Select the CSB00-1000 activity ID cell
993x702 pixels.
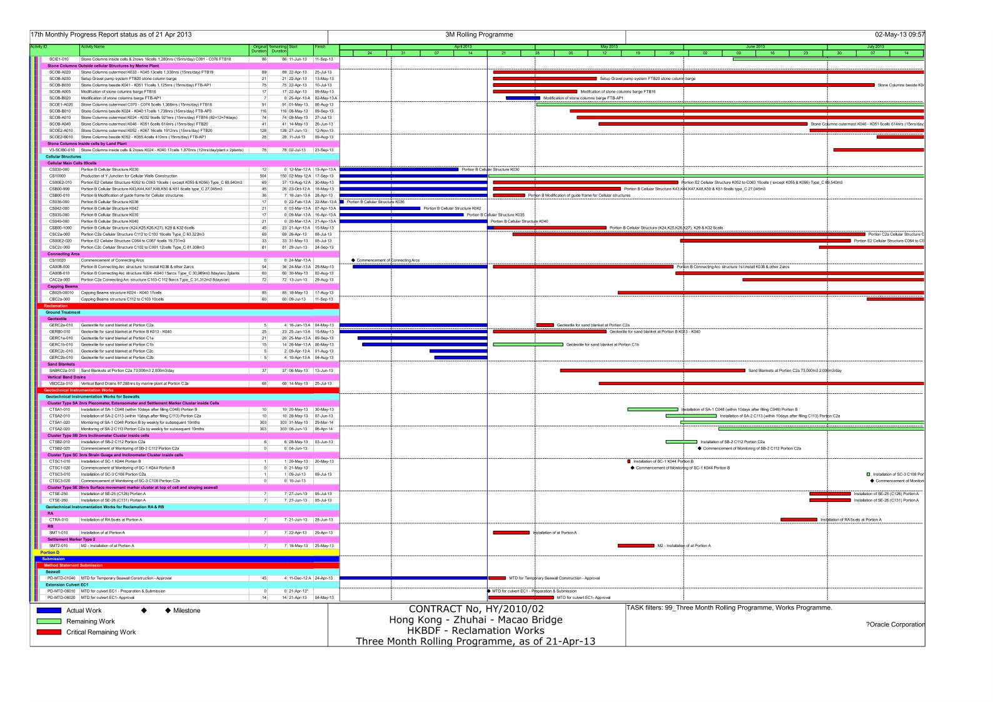click(61, 228)
